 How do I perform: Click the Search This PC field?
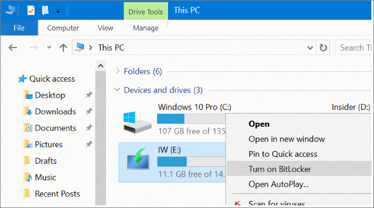pos(354,47)
